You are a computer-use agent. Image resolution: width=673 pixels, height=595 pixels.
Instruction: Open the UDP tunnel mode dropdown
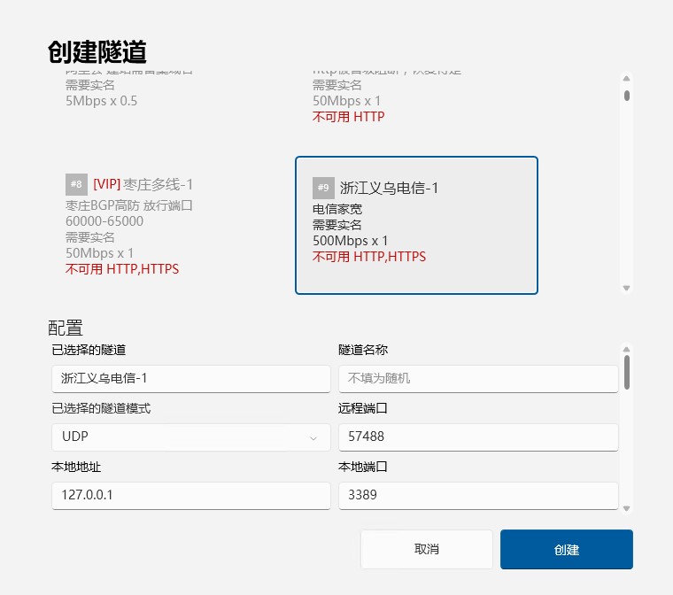tap(190, 437)
